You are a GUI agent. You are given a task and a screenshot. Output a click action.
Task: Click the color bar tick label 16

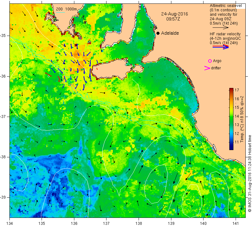coord(237,99)
